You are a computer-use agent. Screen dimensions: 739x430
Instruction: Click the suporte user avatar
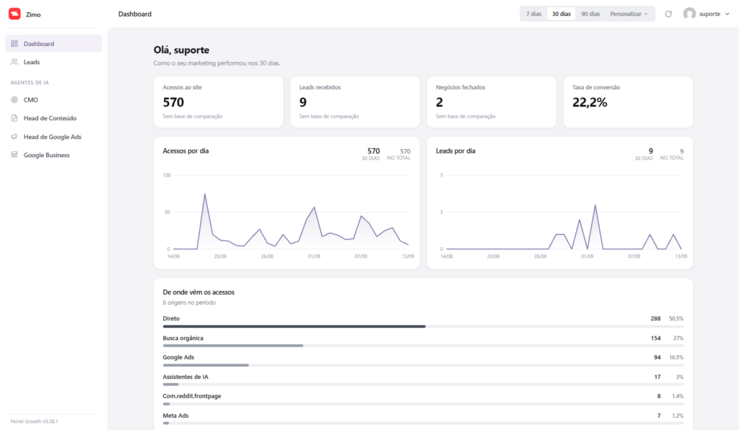tap(689, 14)
